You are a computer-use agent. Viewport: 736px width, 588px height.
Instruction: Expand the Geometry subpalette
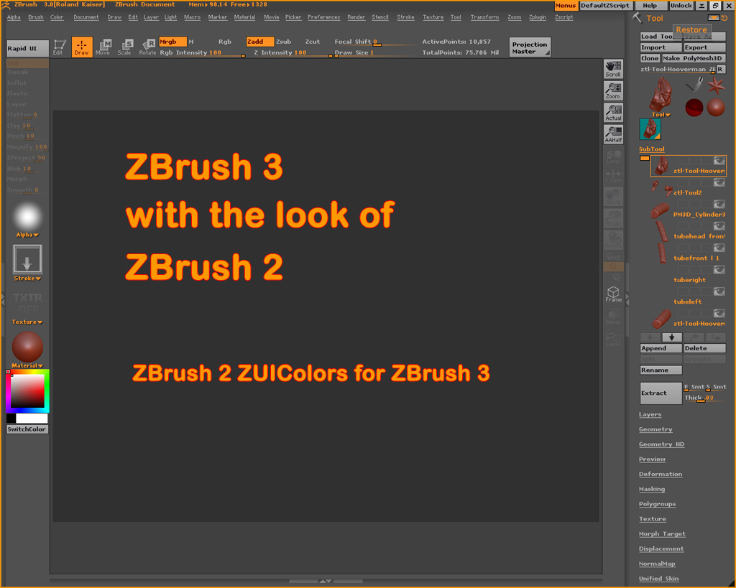pos(655,429)
